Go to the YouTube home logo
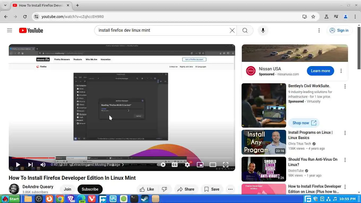The width and height of the screenshot is (361, 203). pyautogui.click(x=31, y=30)
